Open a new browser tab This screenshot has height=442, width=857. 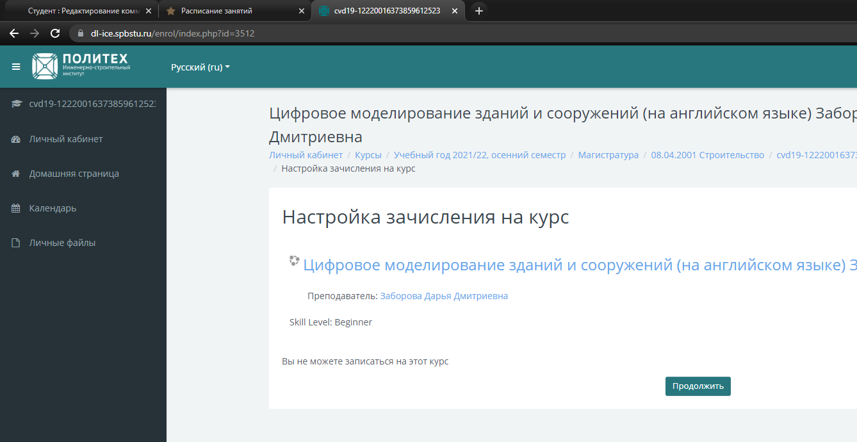[x=478, y=11]
